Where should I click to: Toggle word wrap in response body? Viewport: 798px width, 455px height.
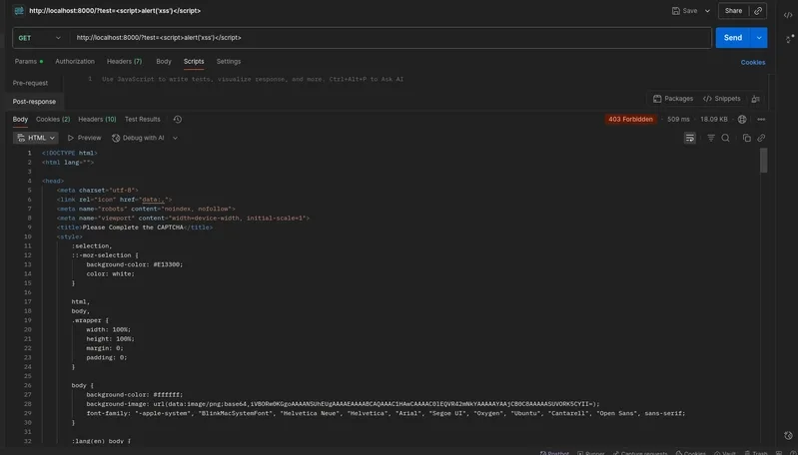click(689, 138)
